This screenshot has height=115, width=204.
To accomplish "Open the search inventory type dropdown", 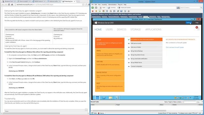I will click(178, 8).
